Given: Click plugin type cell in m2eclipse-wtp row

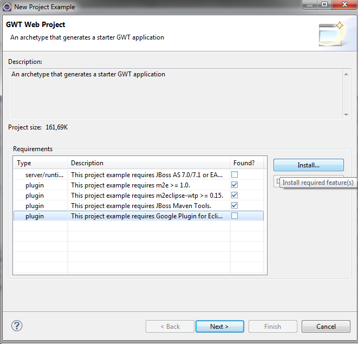Looking at the screenshot, I should (x=35, y=196).
